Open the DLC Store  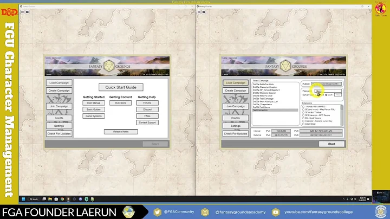click(120, 103)
